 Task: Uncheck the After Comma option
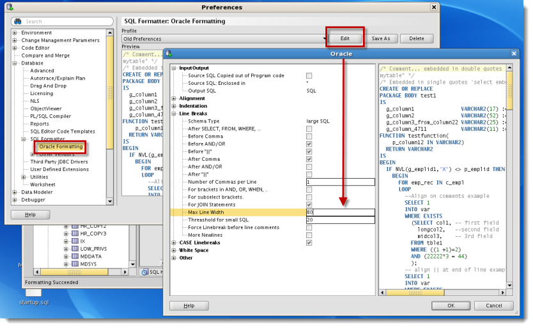pyautogui.click(x=309, y=160)
